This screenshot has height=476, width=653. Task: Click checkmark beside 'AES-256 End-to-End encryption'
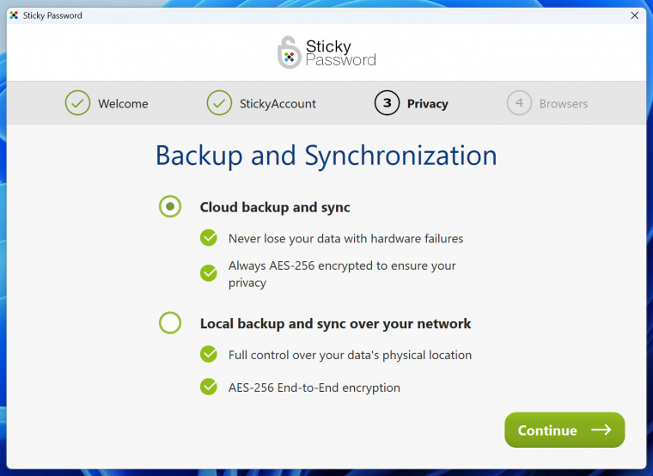click(x=209, y=387)
